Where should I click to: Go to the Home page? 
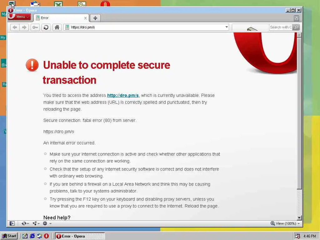click(57, 27)
